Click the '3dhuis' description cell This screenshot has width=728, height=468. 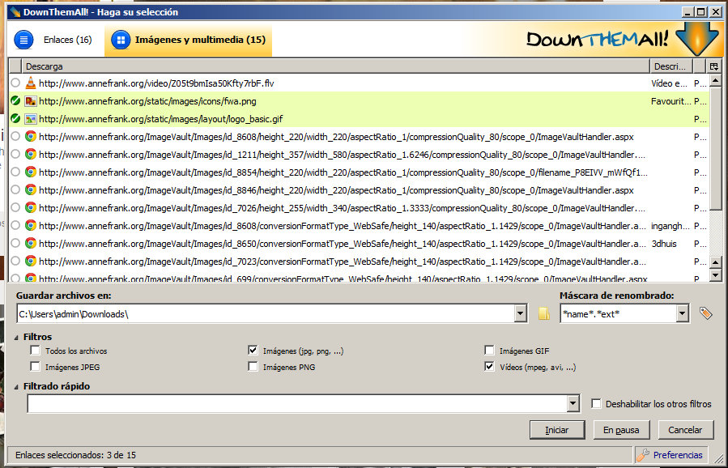pyautogui.click(x=664, y=244)
